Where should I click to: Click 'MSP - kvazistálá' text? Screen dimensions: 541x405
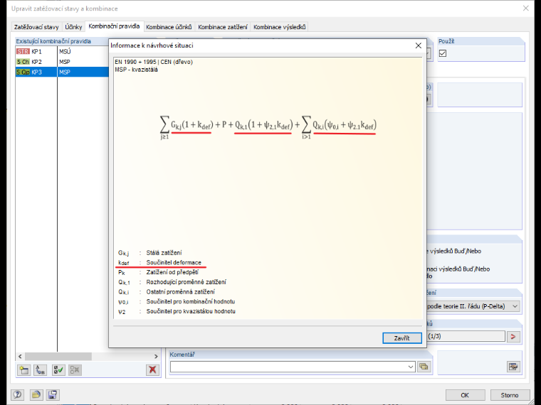point(136,70)
